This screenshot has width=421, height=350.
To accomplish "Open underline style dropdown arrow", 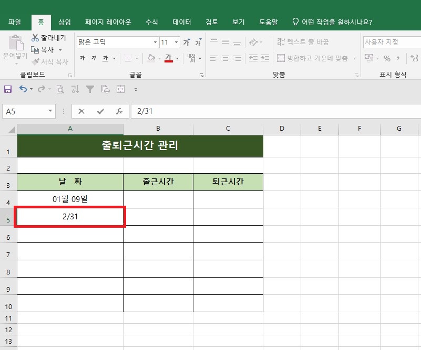I will tap(115, 58).
